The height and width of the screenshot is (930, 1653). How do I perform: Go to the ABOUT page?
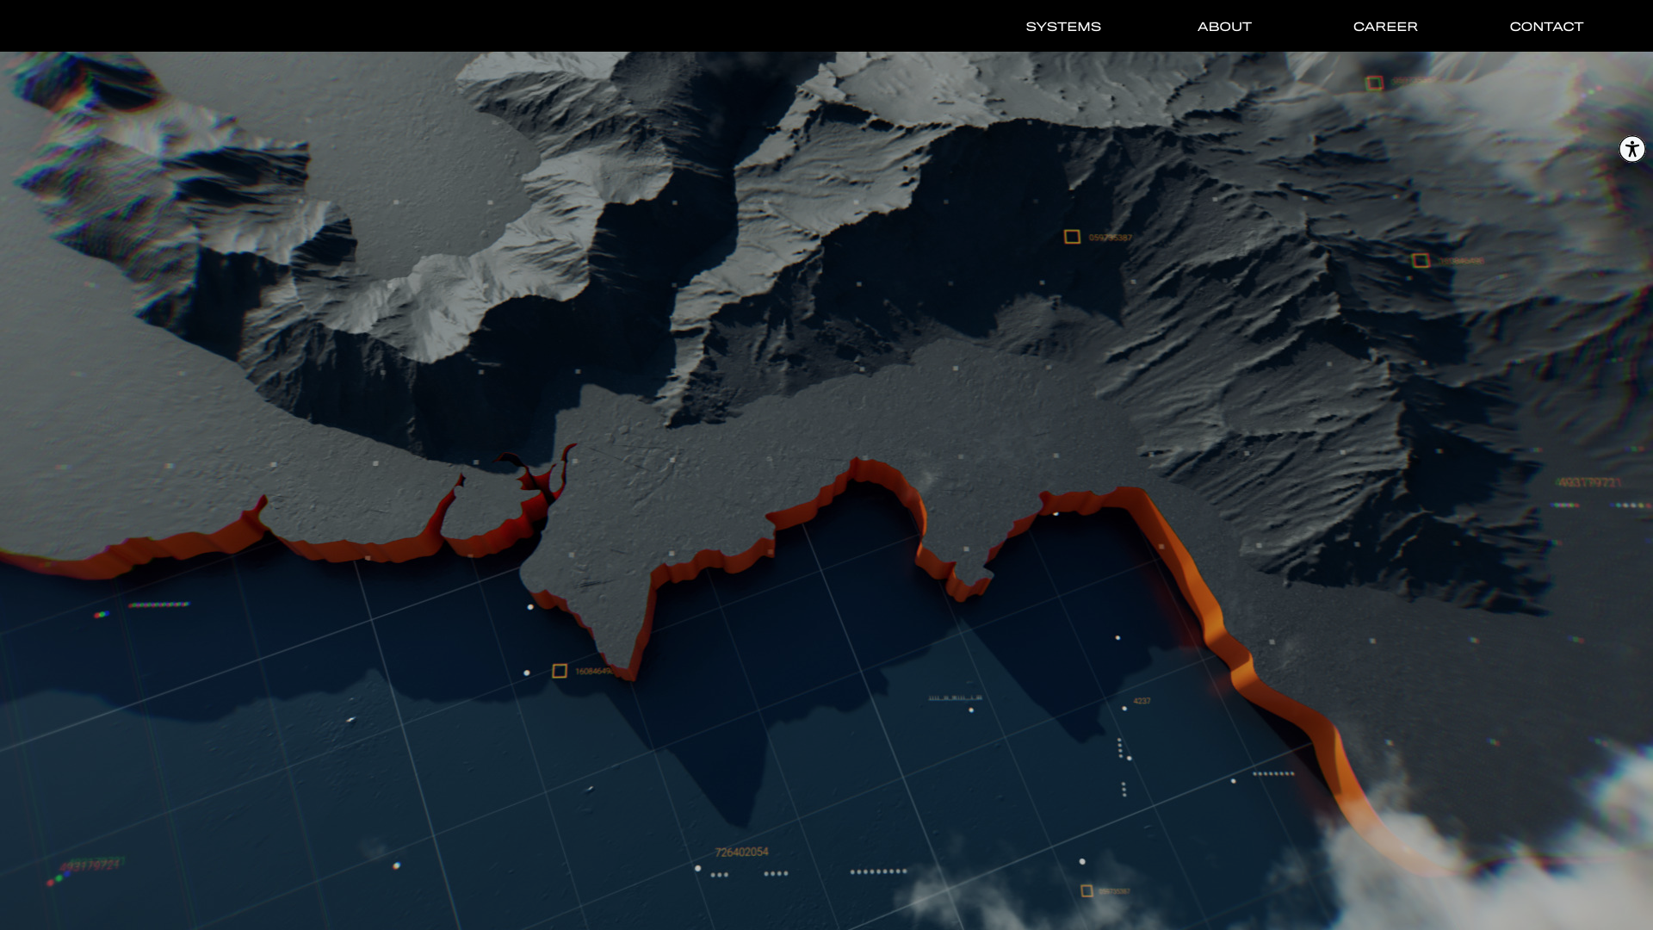(x=1224, y=27)
